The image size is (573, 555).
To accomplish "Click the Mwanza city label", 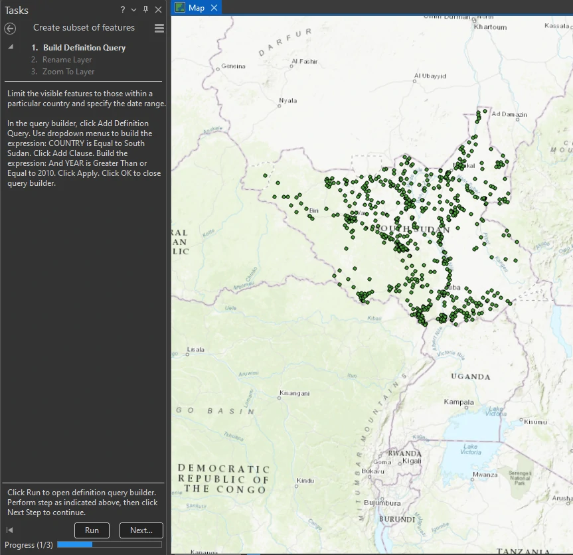I will point(485,475).
